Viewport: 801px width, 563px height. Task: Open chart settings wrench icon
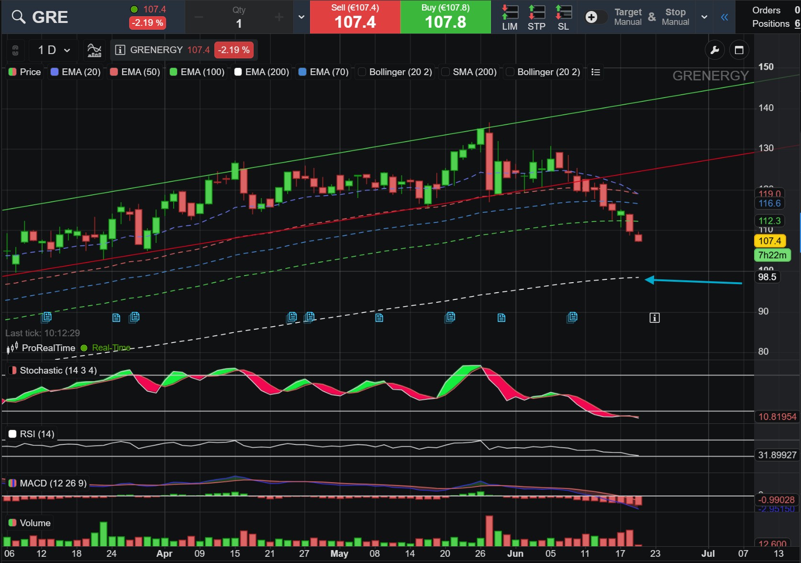click(x=715, y=50)
